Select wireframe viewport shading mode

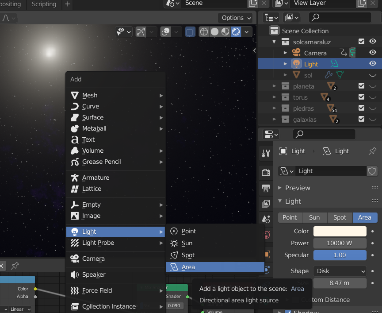204,32
